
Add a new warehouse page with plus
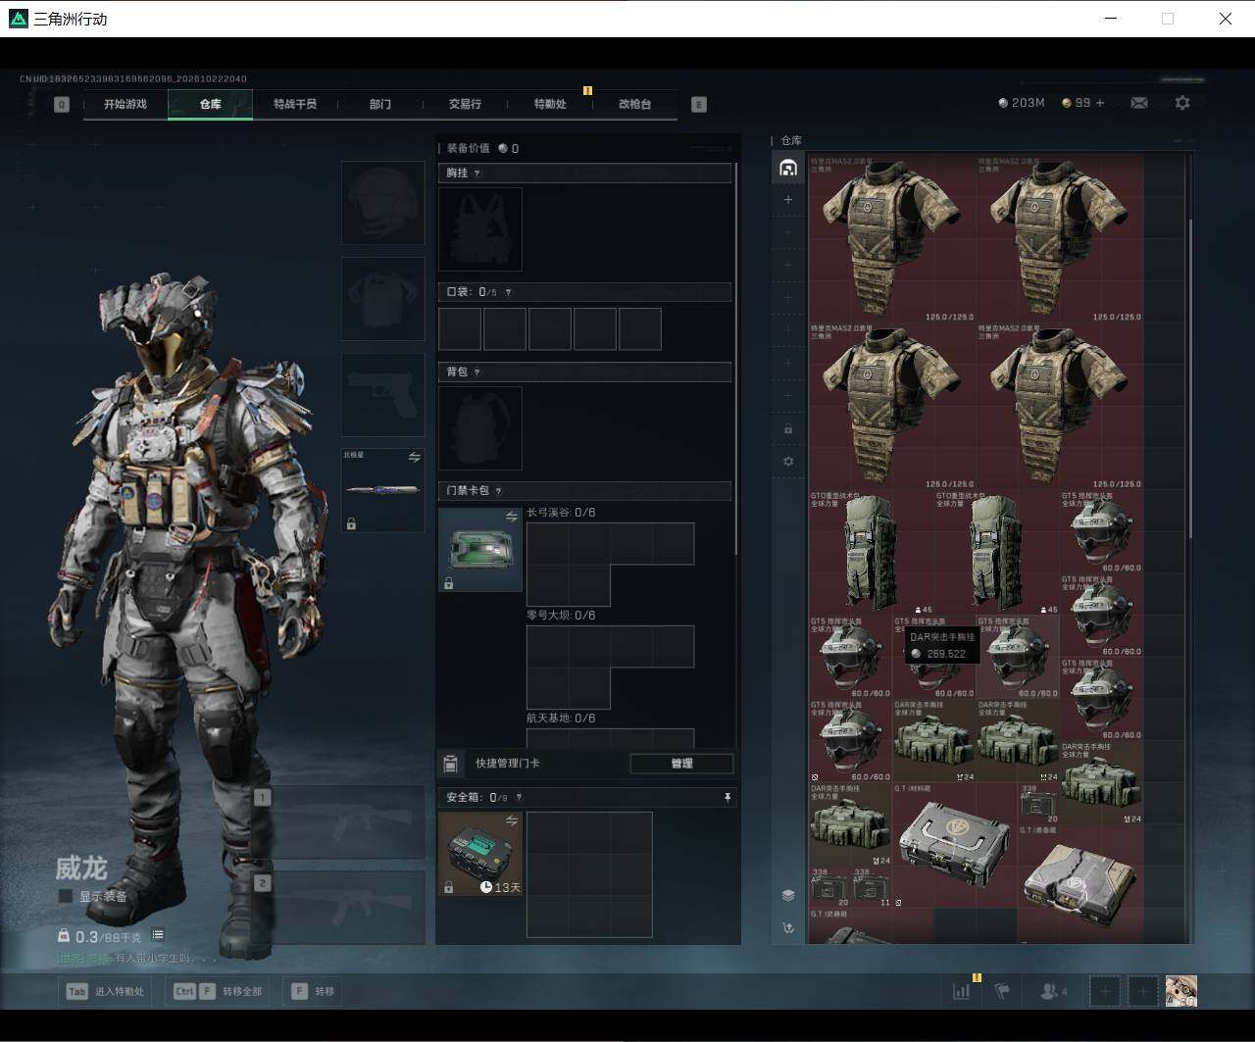coord(788,200)
